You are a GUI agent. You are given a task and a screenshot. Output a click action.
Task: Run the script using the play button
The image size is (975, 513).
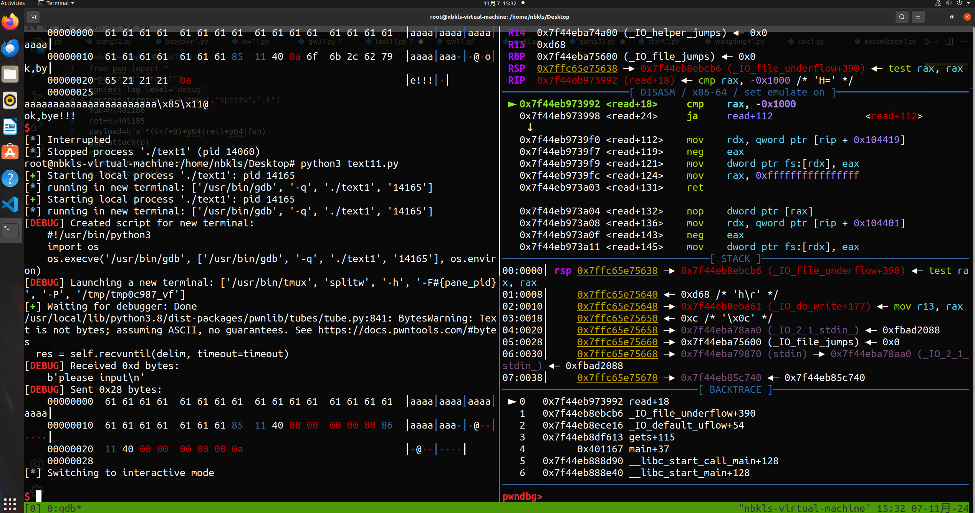927,41
